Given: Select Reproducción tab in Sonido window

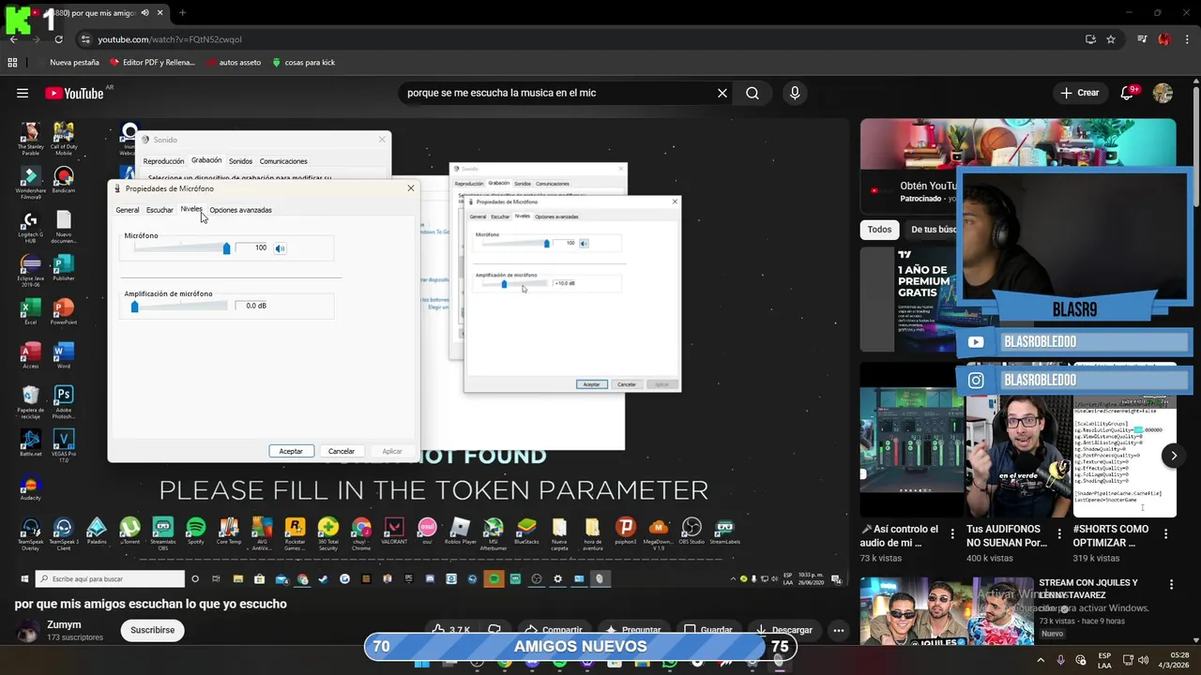Looking at the screenshot, I should (163, 161).
